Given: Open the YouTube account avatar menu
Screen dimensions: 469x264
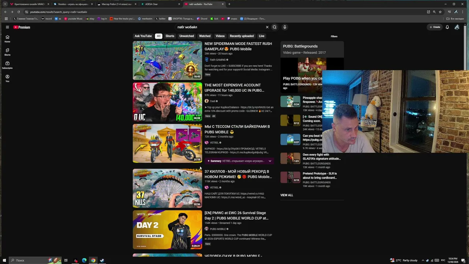Looking at the screenshot, I should [457, 27].
